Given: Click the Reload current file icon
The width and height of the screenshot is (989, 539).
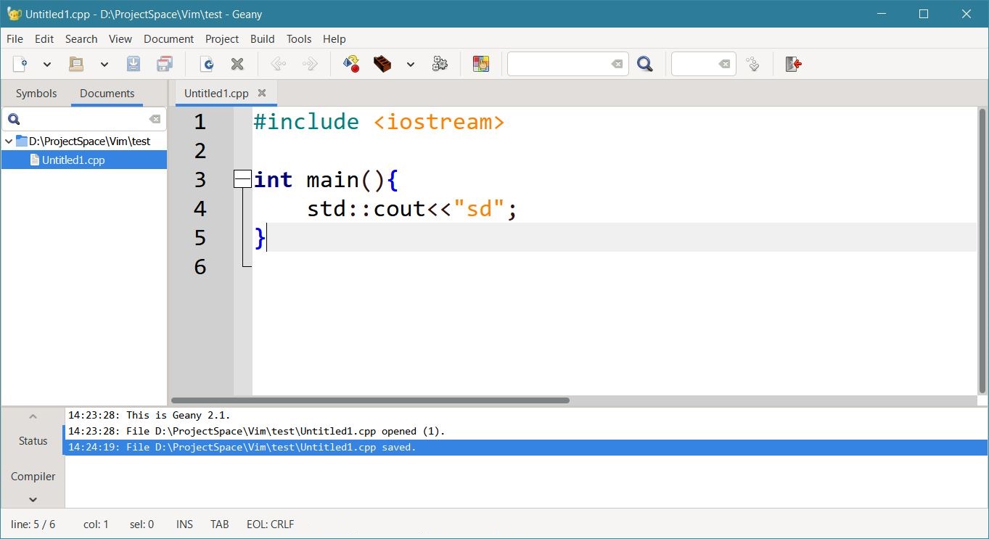Looking at the screenshot, I should [207, 65].
